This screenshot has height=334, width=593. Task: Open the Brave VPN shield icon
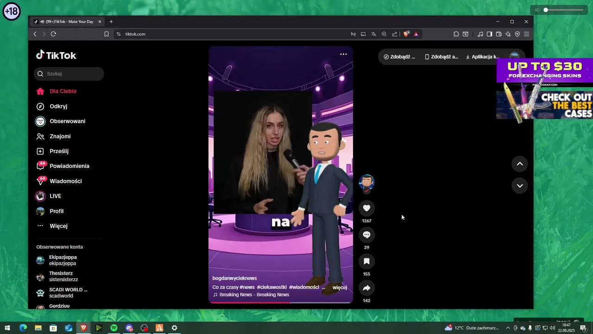pos(517,34)
